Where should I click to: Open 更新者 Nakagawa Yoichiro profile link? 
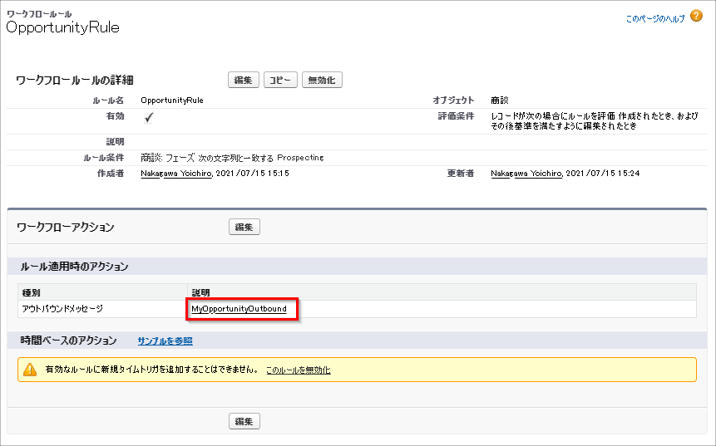[x=526, y=173]
